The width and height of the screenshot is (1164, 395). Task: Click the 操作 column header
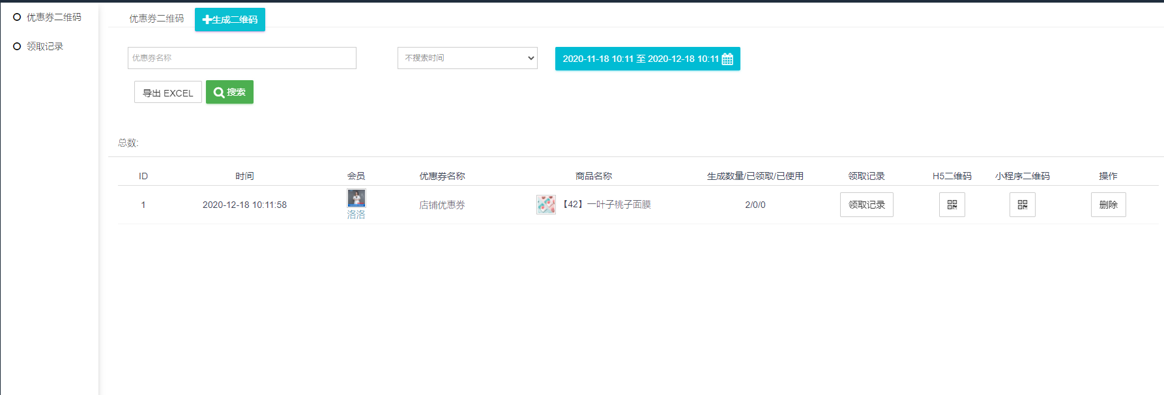[1108, 176]
